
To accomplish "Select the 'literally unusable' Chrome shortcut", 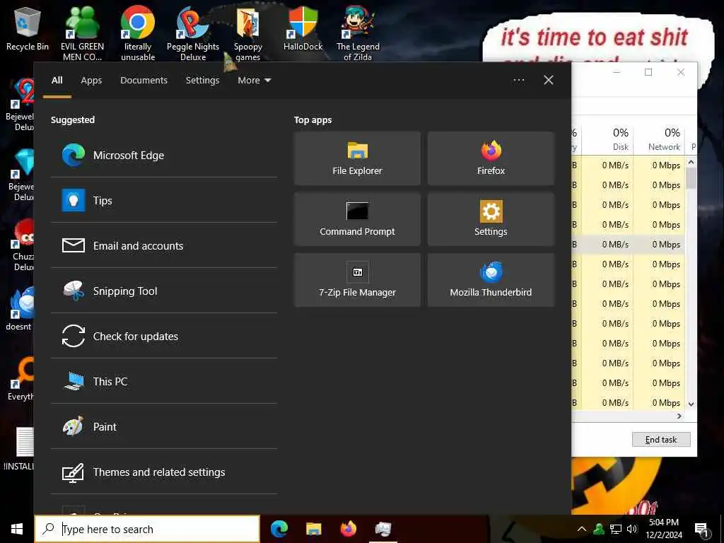I will click(138, 33).
